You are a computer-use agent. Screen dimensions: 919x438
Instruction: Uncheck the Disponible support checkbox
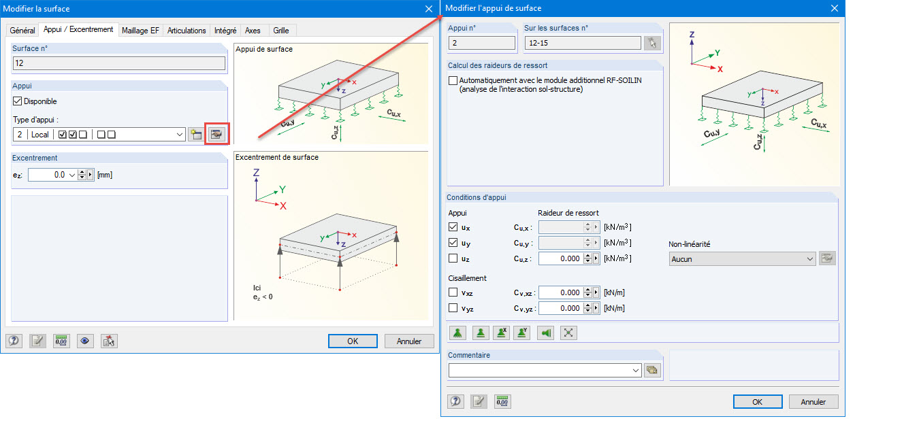pyautogui.click(x=18, y=101)
